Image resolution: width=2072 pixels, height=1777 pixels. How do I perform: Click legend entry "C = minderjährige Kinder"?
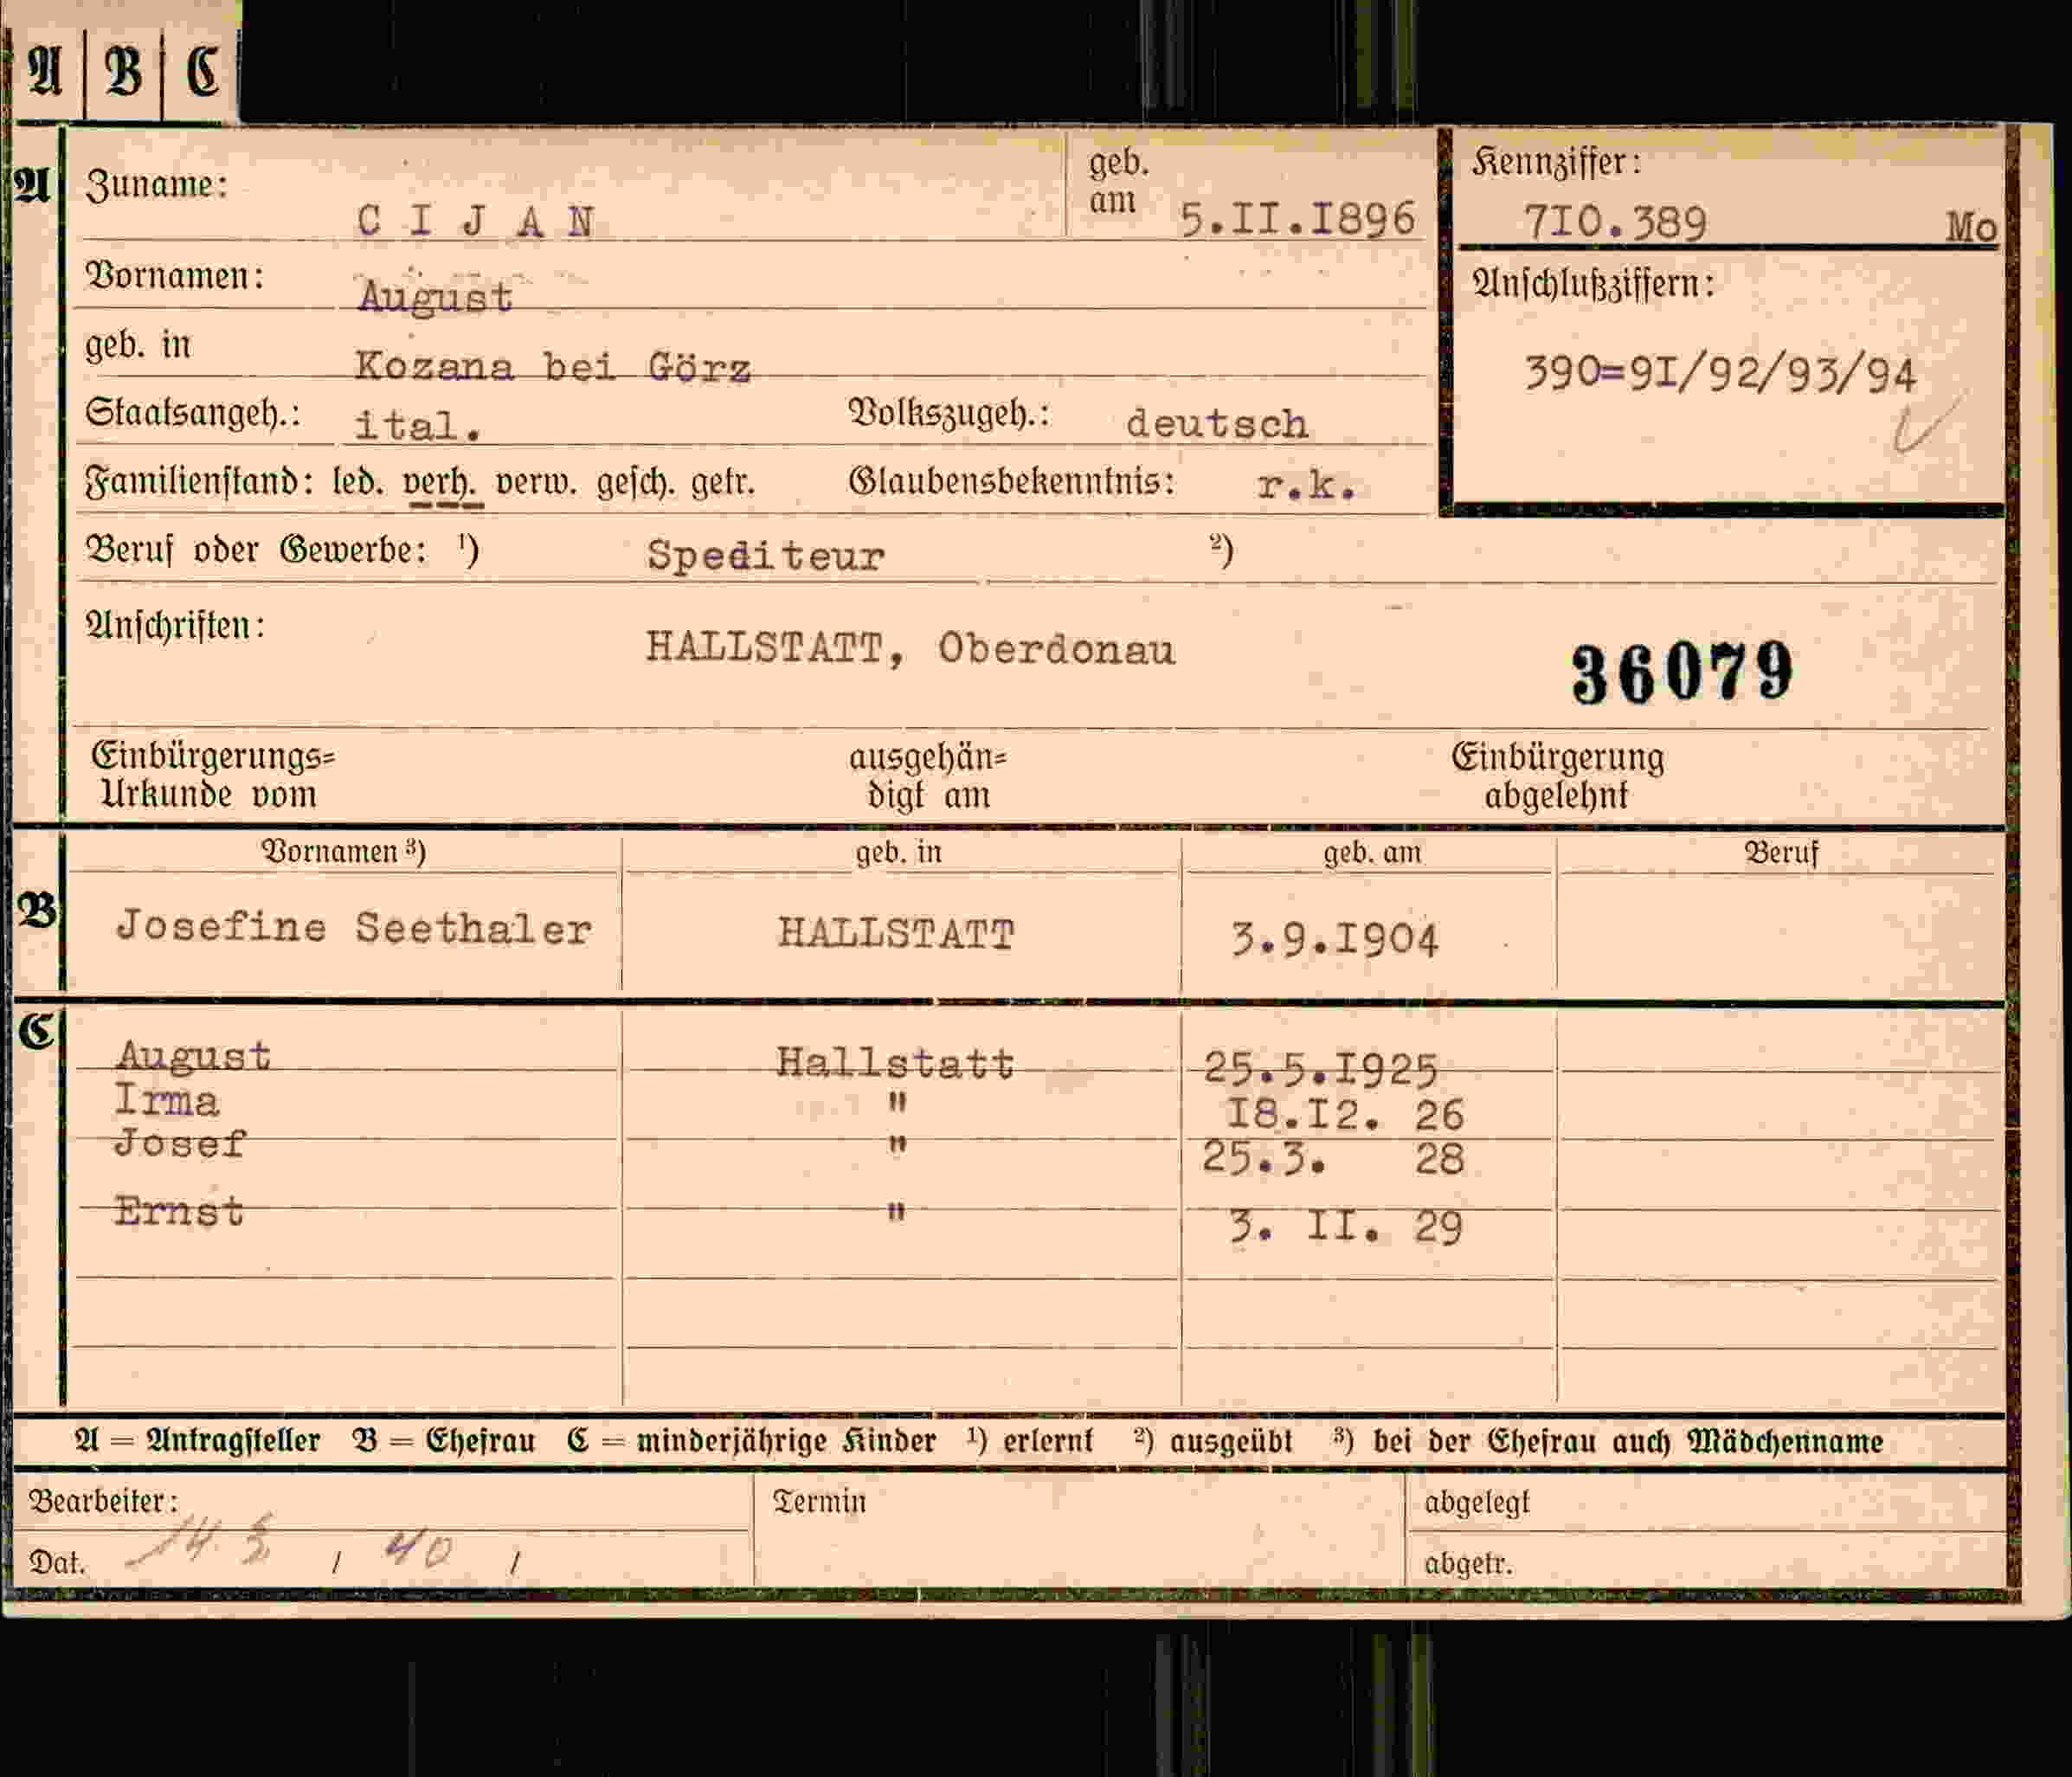pyautogui.click(x=751, y=1441)
